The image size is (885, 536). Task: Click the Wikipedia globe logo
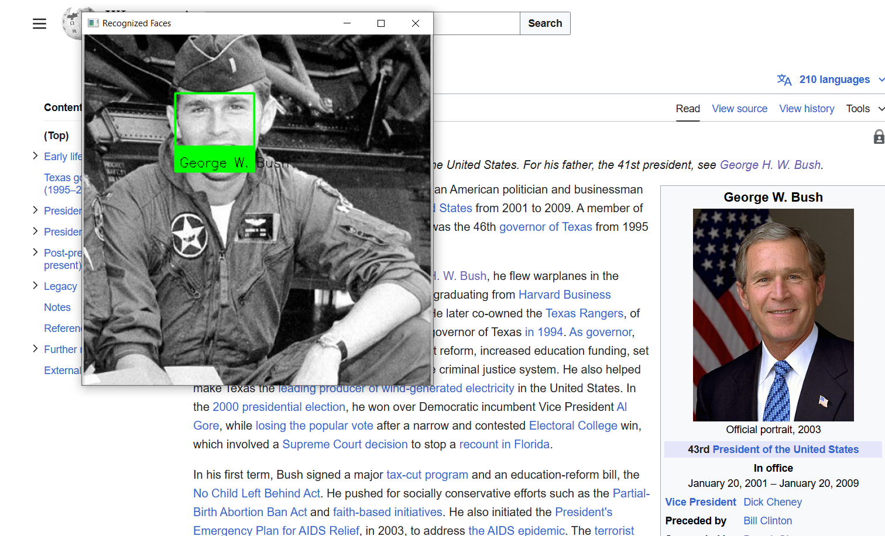[71, 23]
